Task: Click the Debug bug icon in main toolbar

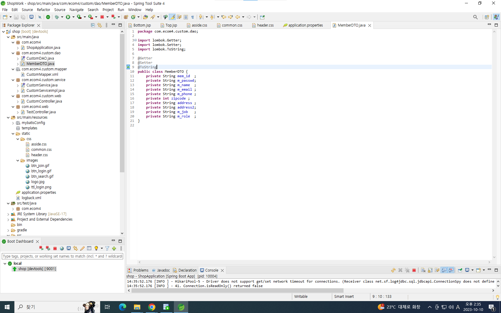Action: [x=57, y=17]
